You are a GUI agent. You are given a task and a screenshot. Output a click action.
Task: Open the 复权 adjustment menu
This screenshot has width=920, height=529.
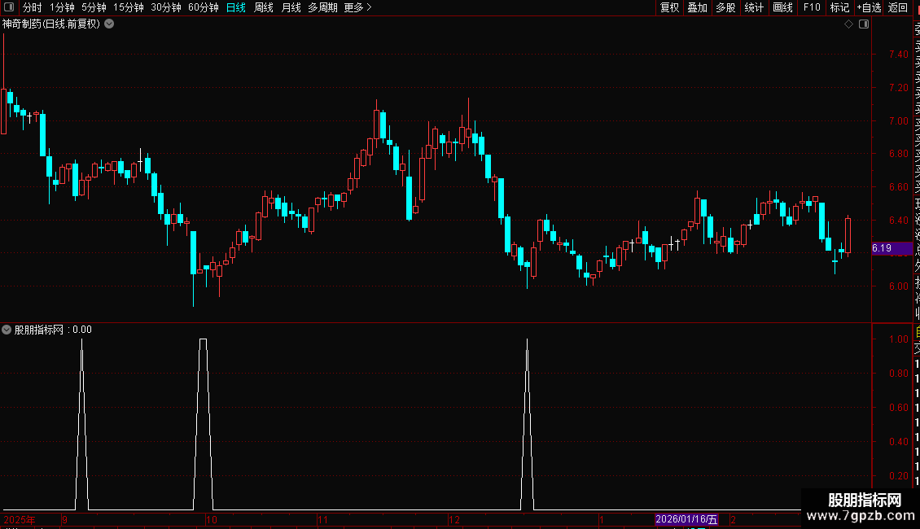point(669,7)
